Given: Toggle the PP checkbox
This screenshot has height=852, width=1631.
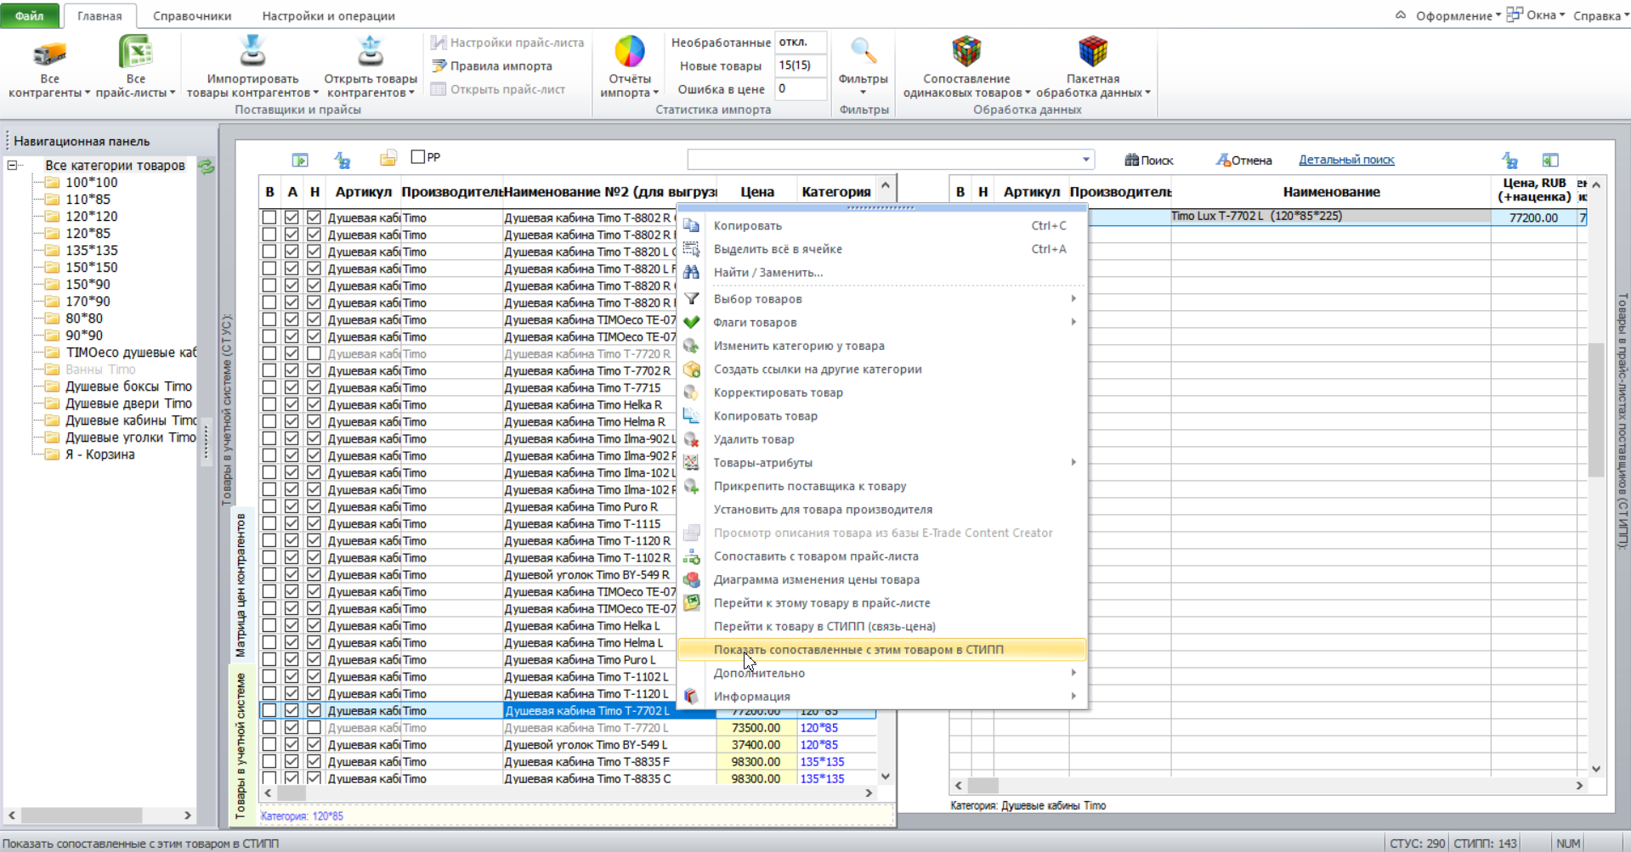Looking at the screenshot, I should click(418, 156).
